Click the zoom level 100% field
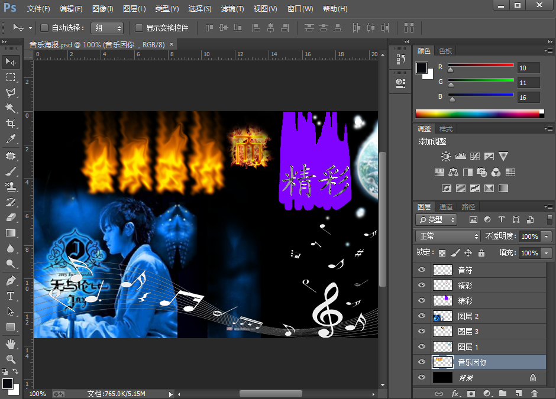This screenshot has height=399, width=556. point(37,394)
